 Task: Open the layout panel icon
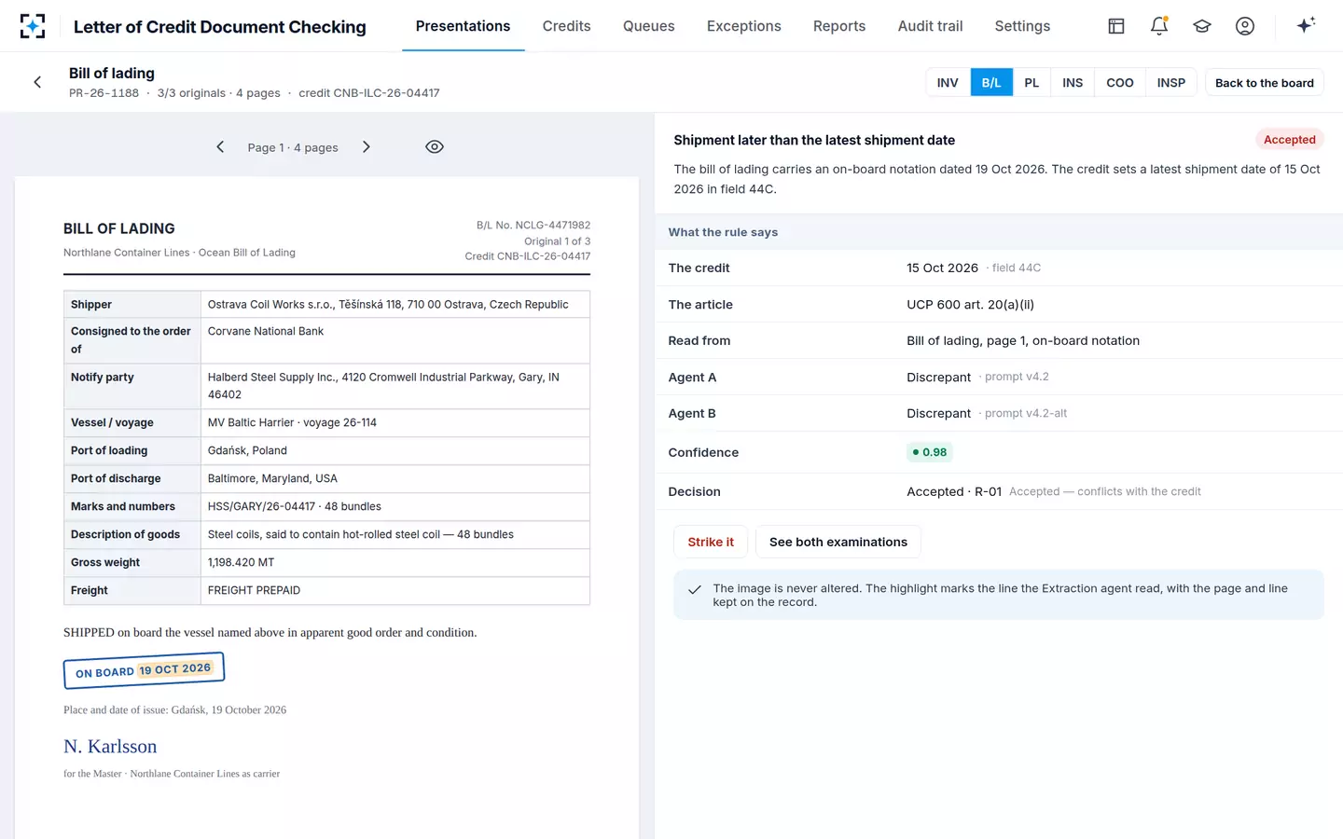1116,26
